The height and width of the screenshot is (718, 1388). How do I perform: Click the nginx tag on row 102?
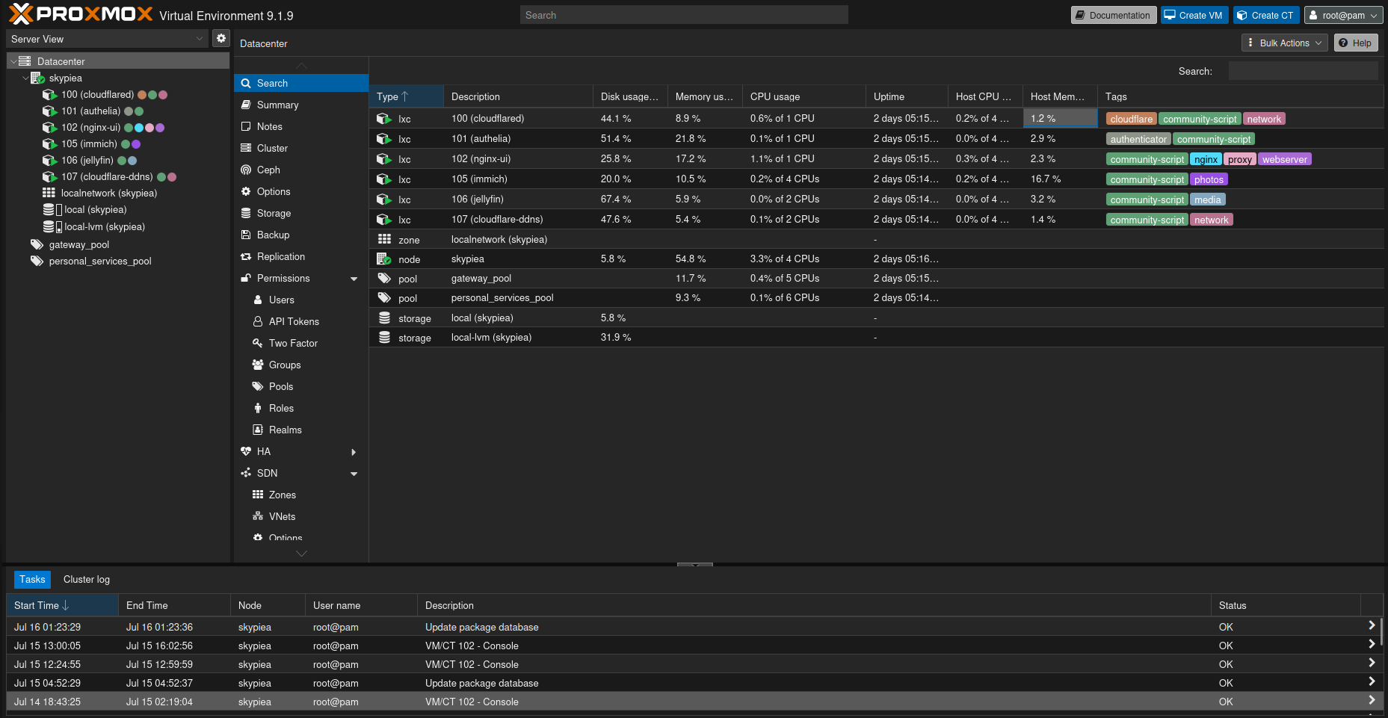tap(1206, 159)
